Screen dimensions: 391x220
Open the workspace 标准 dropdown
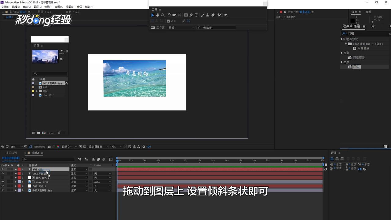181,28
